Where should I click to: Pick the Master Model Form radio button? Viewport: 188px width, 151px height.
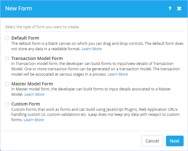(x=7, y=84)
